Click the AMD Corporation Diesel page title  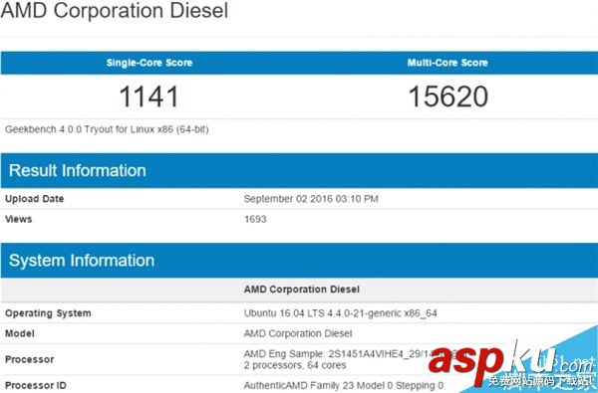coord(115,10)
